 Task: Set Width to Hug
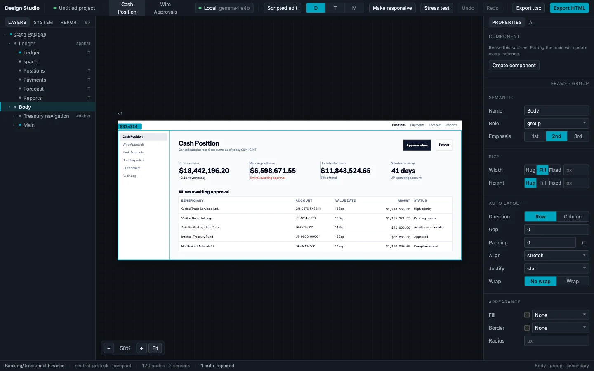tap(530, 170)
